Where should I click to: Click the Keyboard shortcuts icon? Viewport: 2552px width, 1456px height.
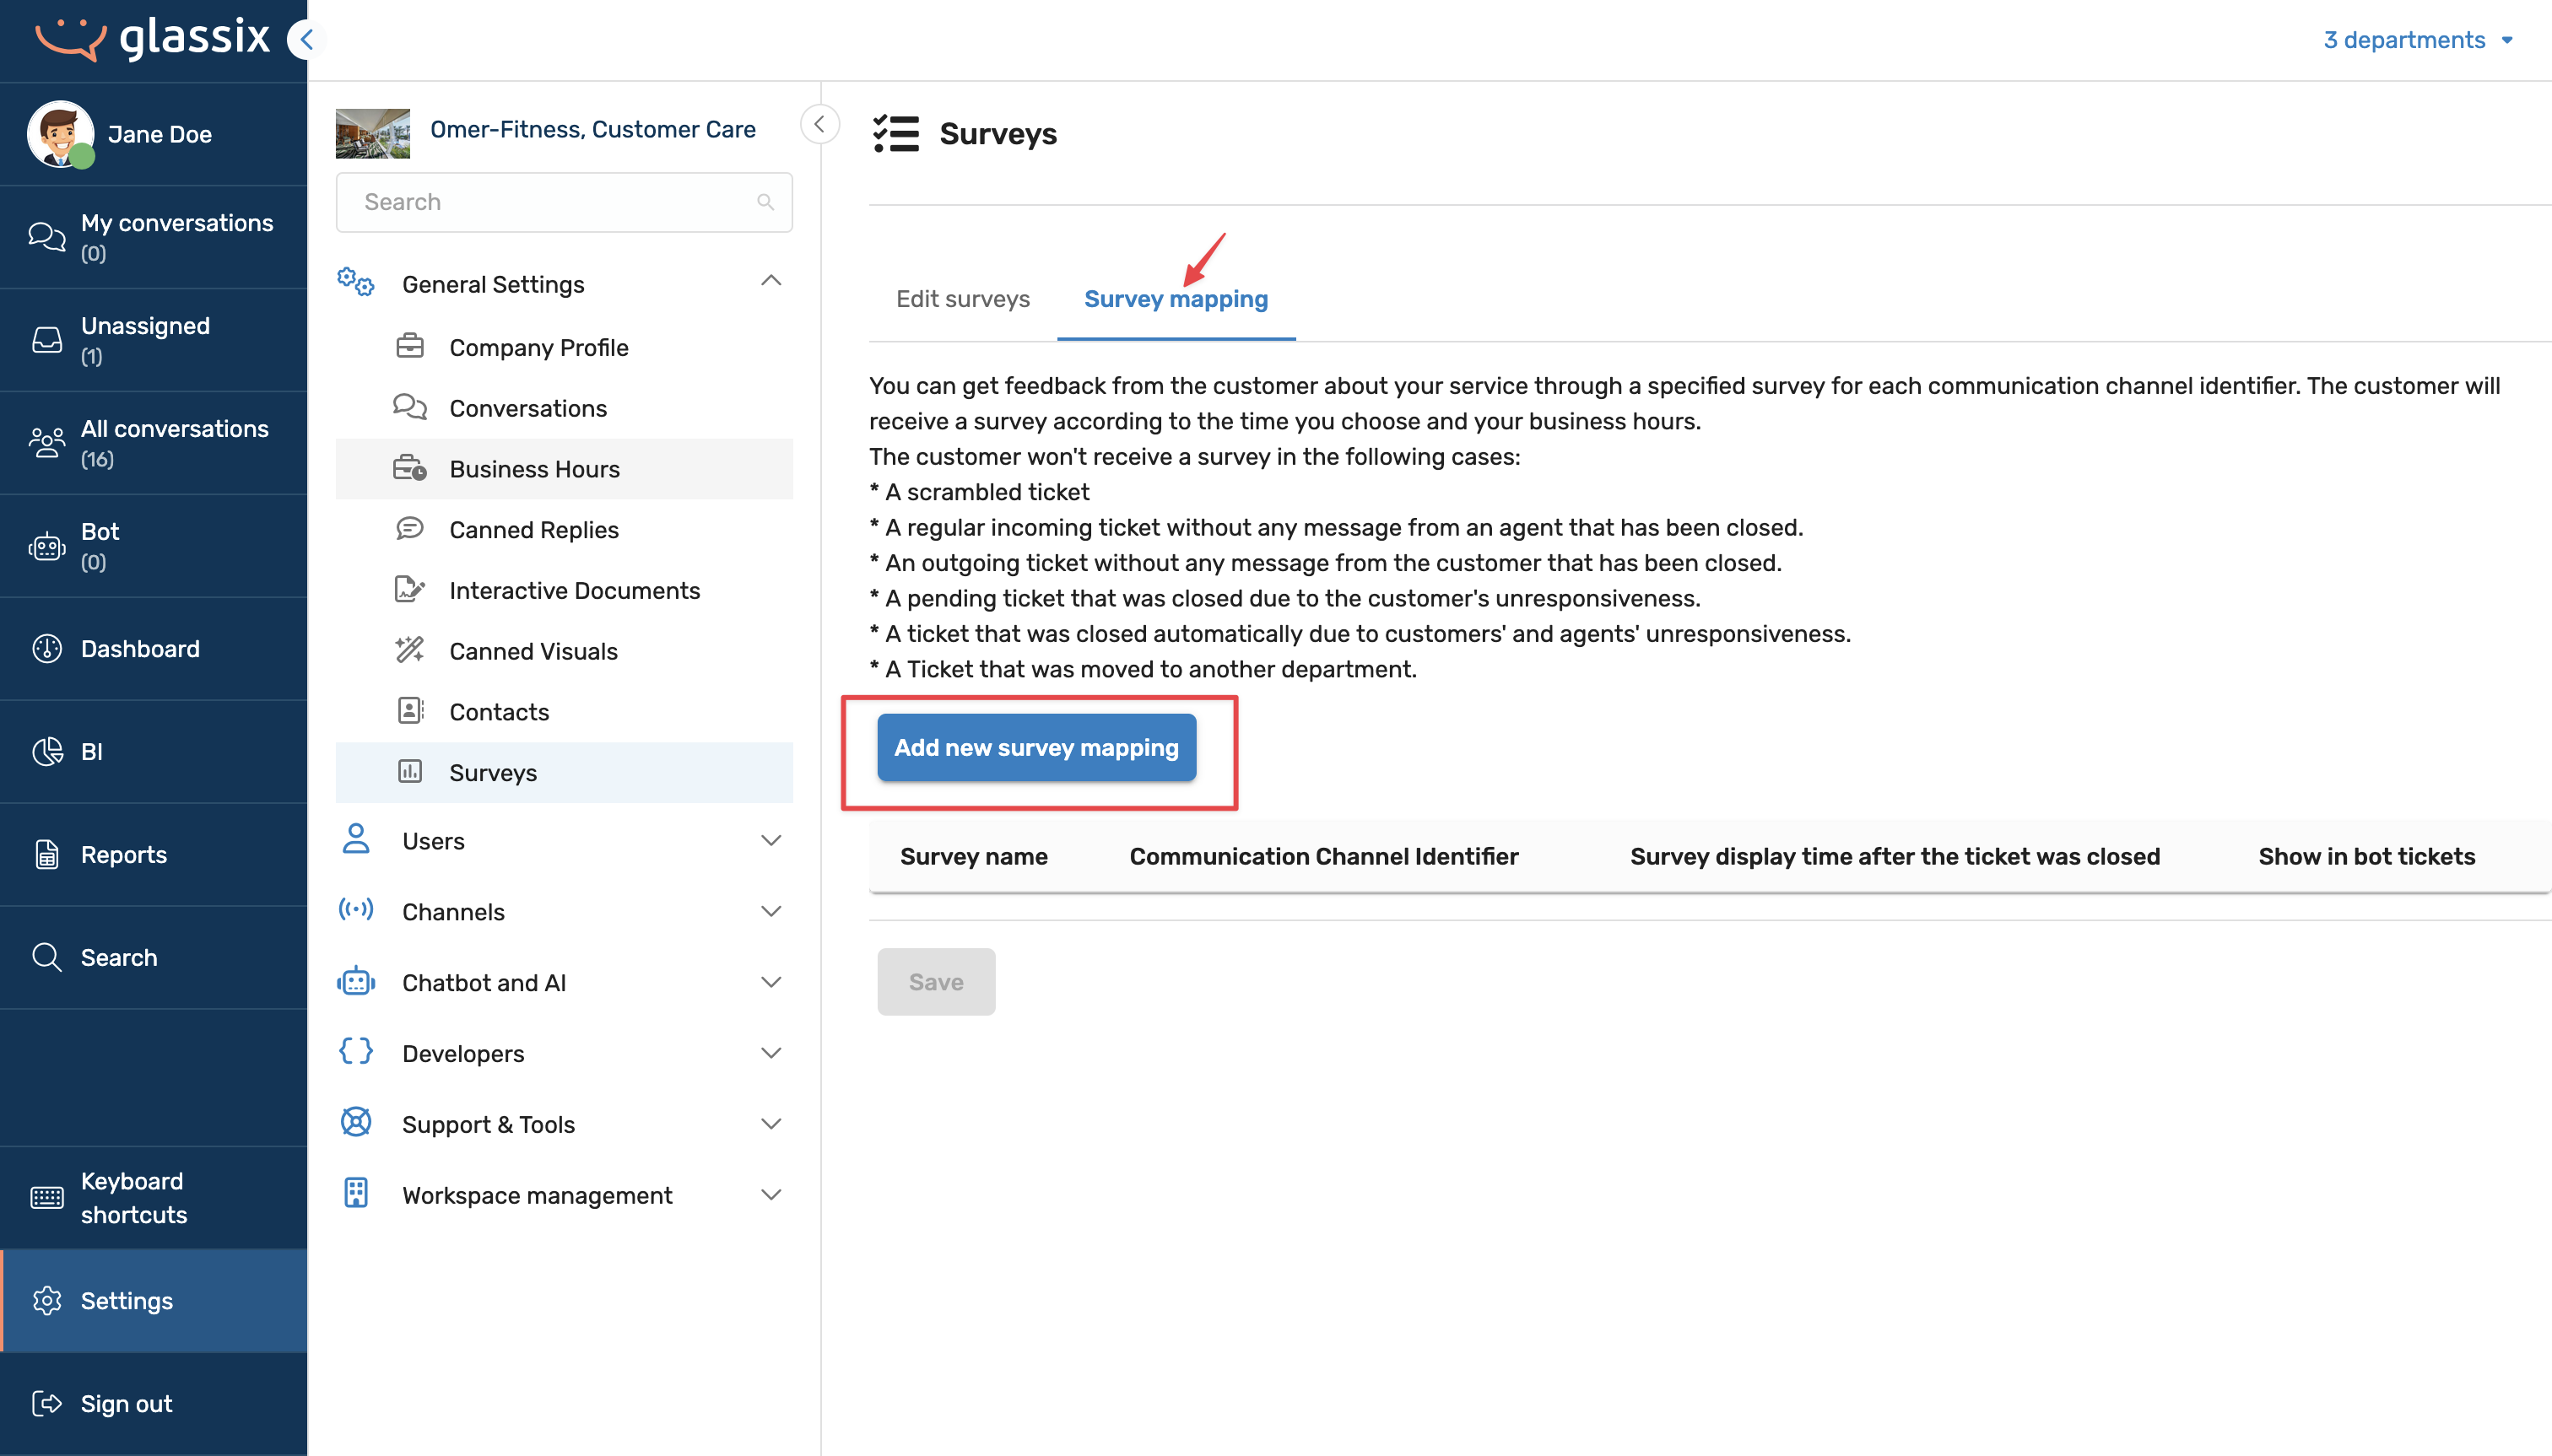(47, 1198)
